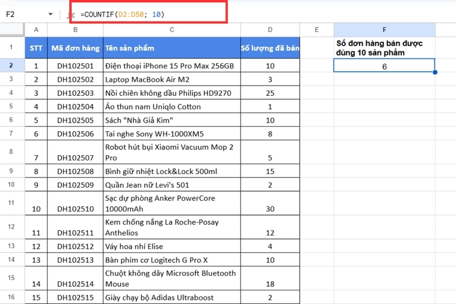456x304 pixels.
Task: Click cell 'Tai nghe Sony WH-1000XM5'
Action: [172, 133]
